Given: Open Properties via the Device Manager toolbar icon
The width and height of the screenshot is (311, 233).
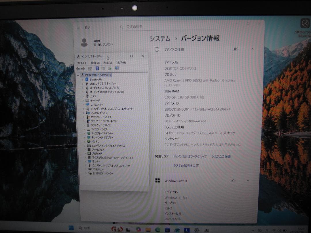Looking at the screenshot, I should click(x=90, y=69).
